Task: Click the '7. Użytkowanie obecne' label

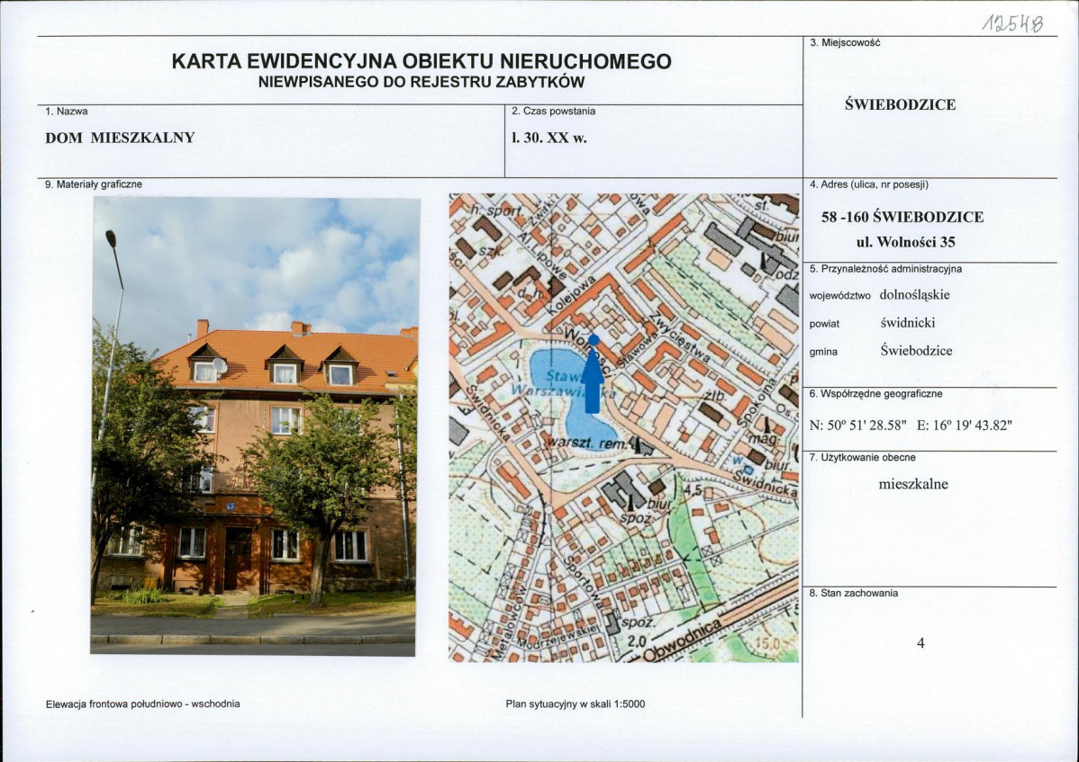Action: (862, 458)
